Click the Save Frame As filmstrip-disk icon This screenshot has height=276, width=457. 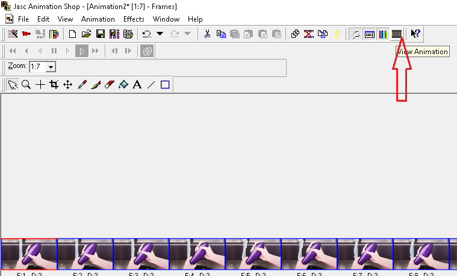[x=114, y=34]
